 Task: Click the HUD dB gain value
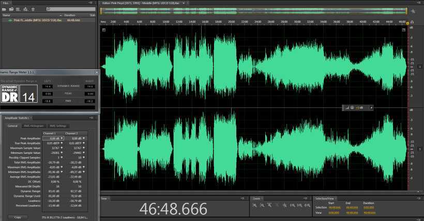tap(360, 107)
